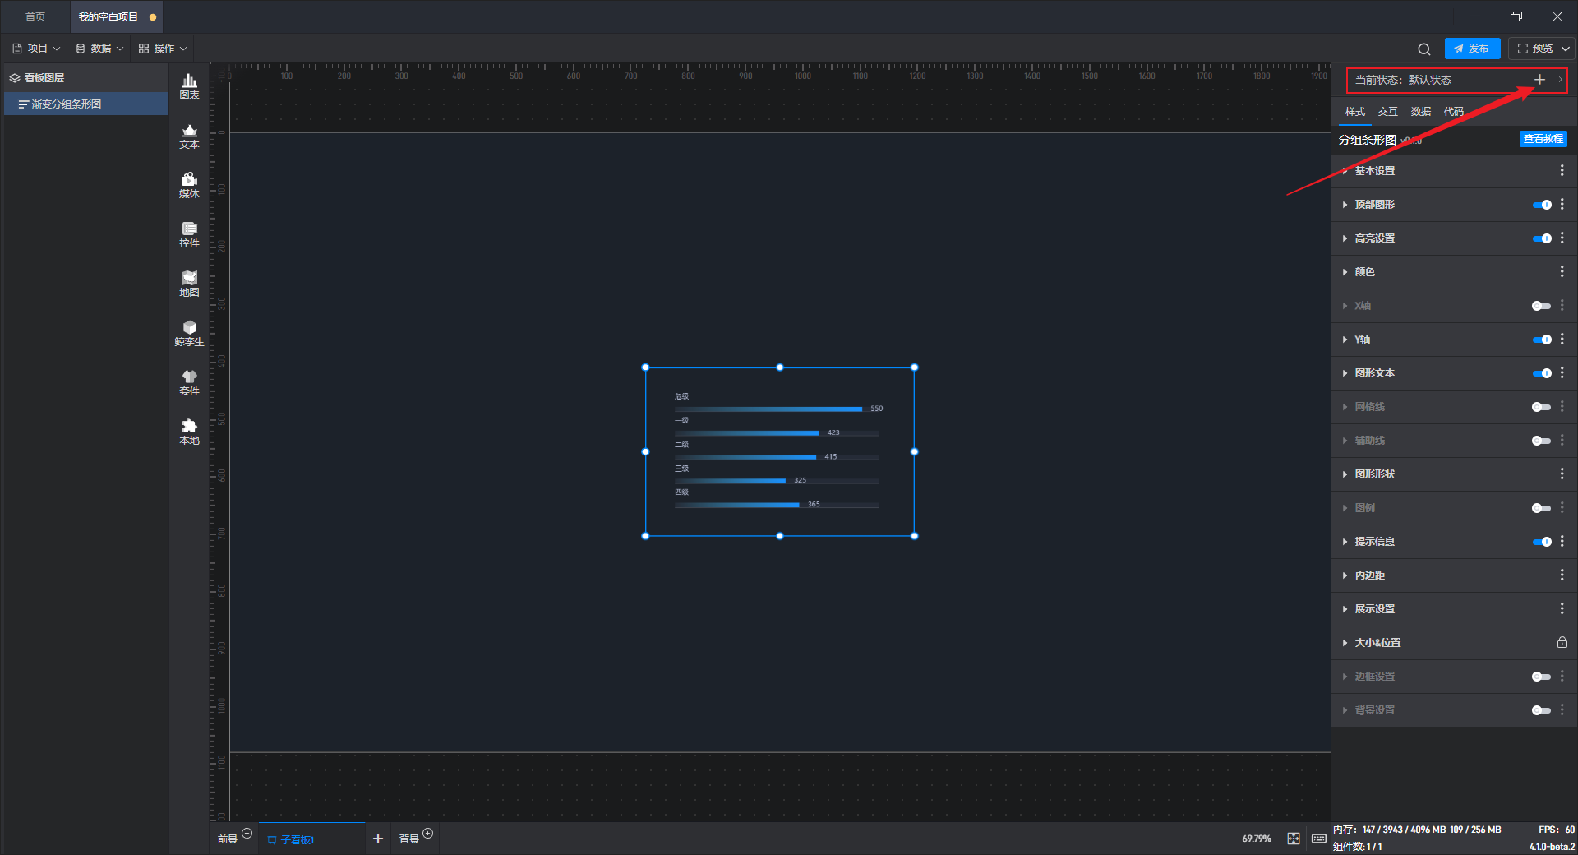
Task: Open the 套件 kit components panel
Action: pos(189,382)
